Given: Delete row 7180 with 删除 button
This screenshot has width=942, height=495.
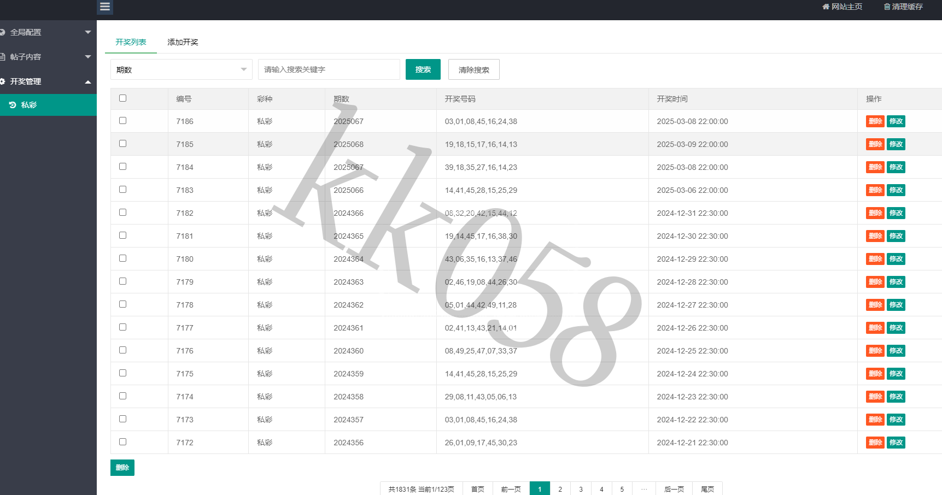Looking at the screenshot, I should 875,259.
